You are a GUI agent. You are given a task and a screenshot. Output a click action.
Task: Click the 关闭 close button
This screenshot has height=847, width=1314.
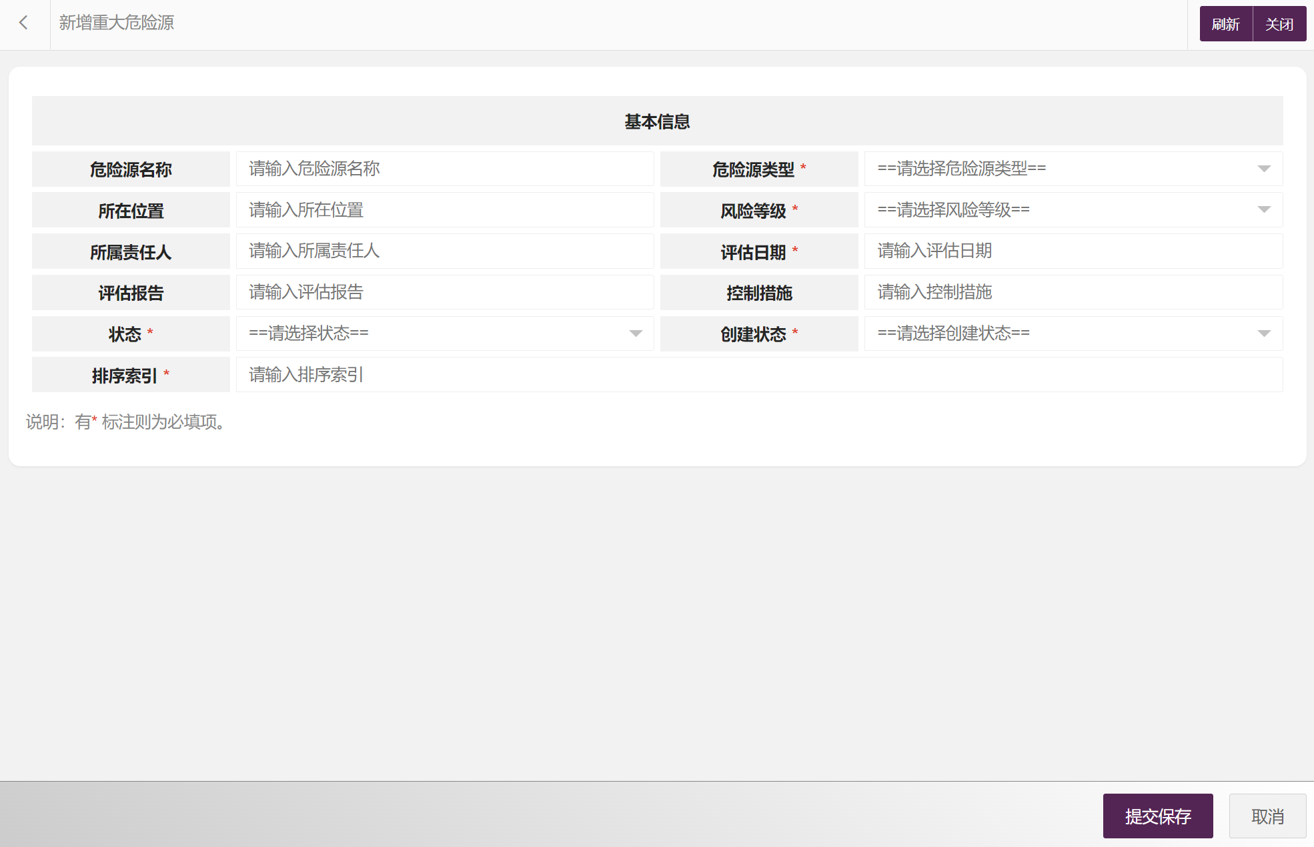pos(1279,25)
